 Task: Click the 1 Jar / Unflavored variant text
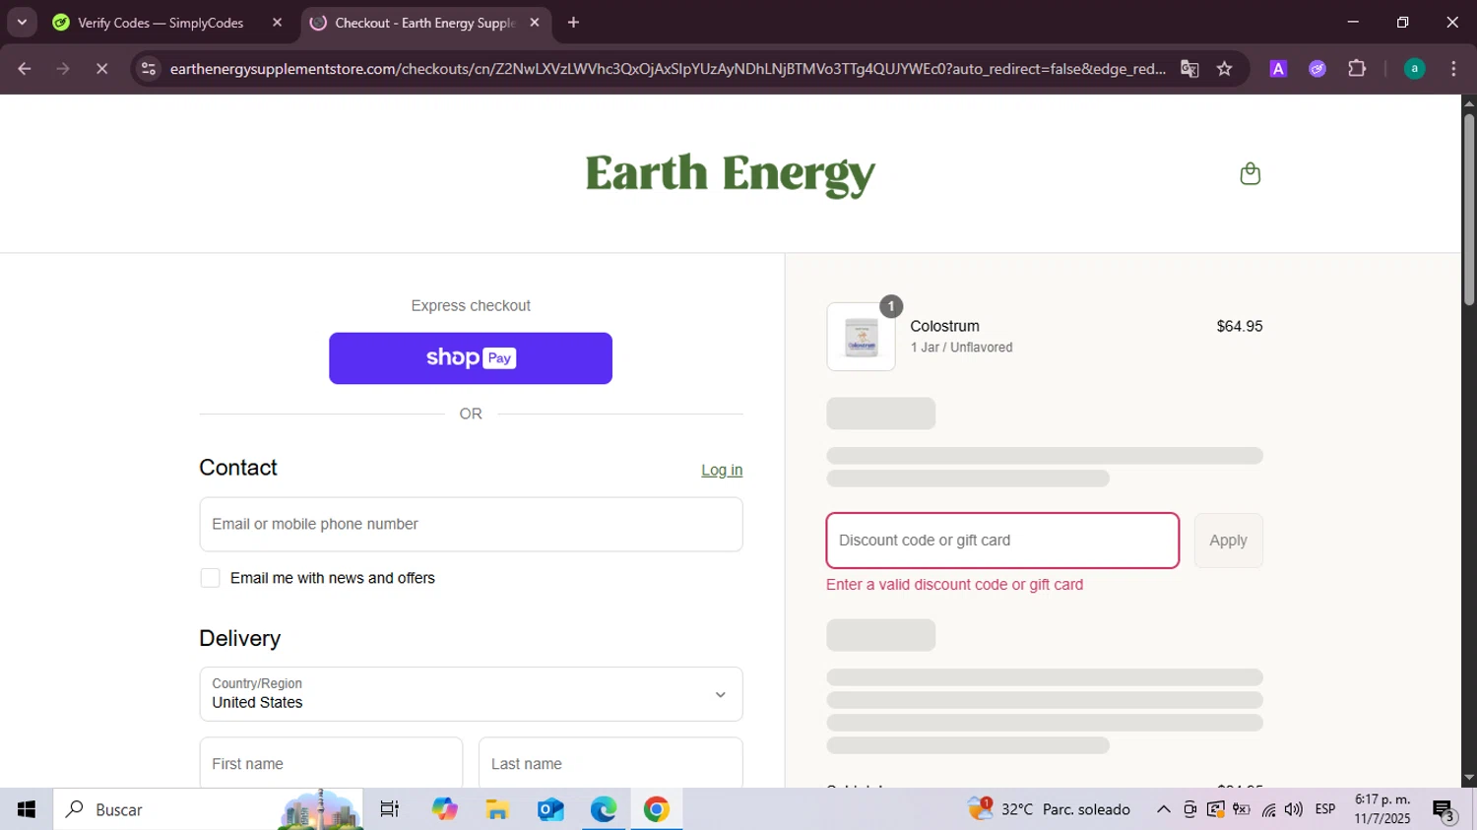[x=961, y=348]
